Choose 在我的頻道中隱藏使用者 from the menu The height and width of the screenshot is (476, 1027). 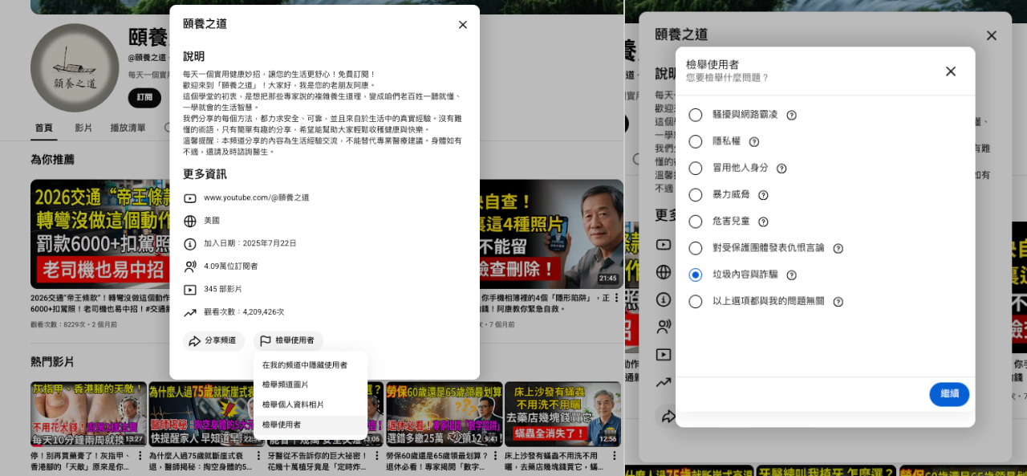[x=305, y=365]
